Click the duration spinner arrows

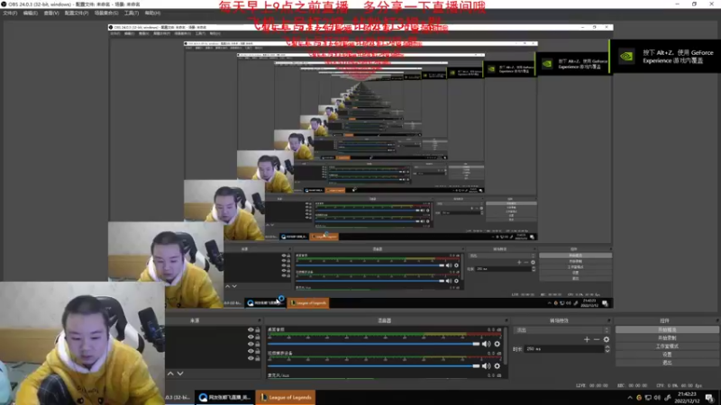pos(607,349)
